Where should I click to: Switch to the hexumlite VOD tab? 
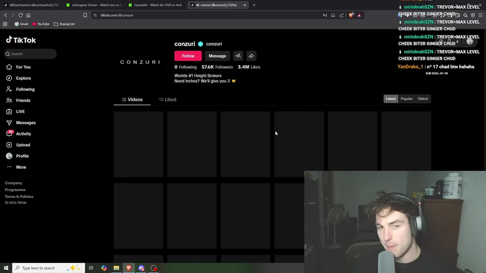coord(156,5)
